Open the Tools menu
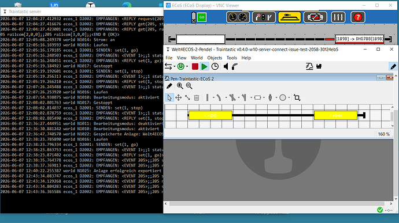The width and height of the screenshot is (399, 223). pos(231,58)
